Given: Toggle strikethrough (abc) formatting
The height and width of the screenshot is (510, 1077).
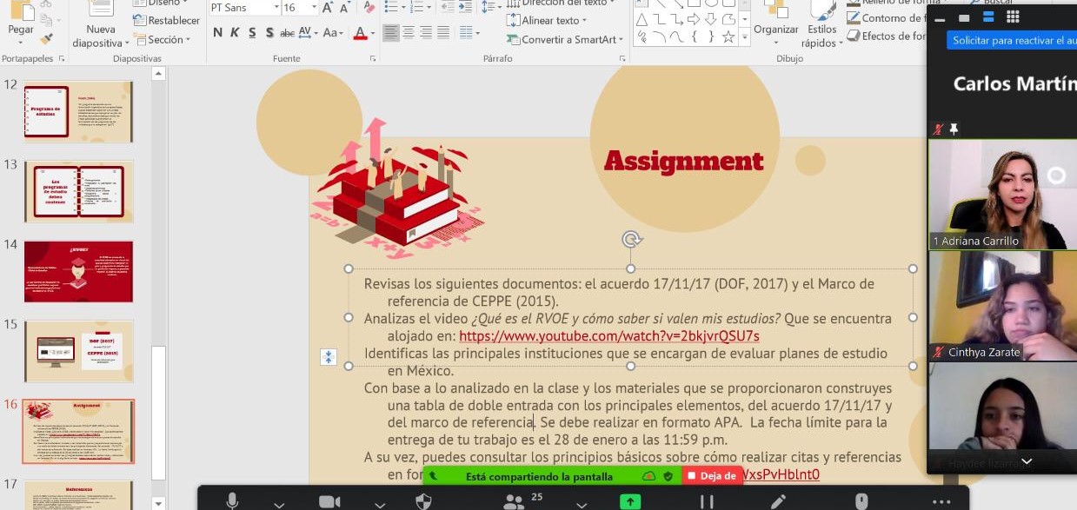Looking at the screenshot, I should point(287,33).
